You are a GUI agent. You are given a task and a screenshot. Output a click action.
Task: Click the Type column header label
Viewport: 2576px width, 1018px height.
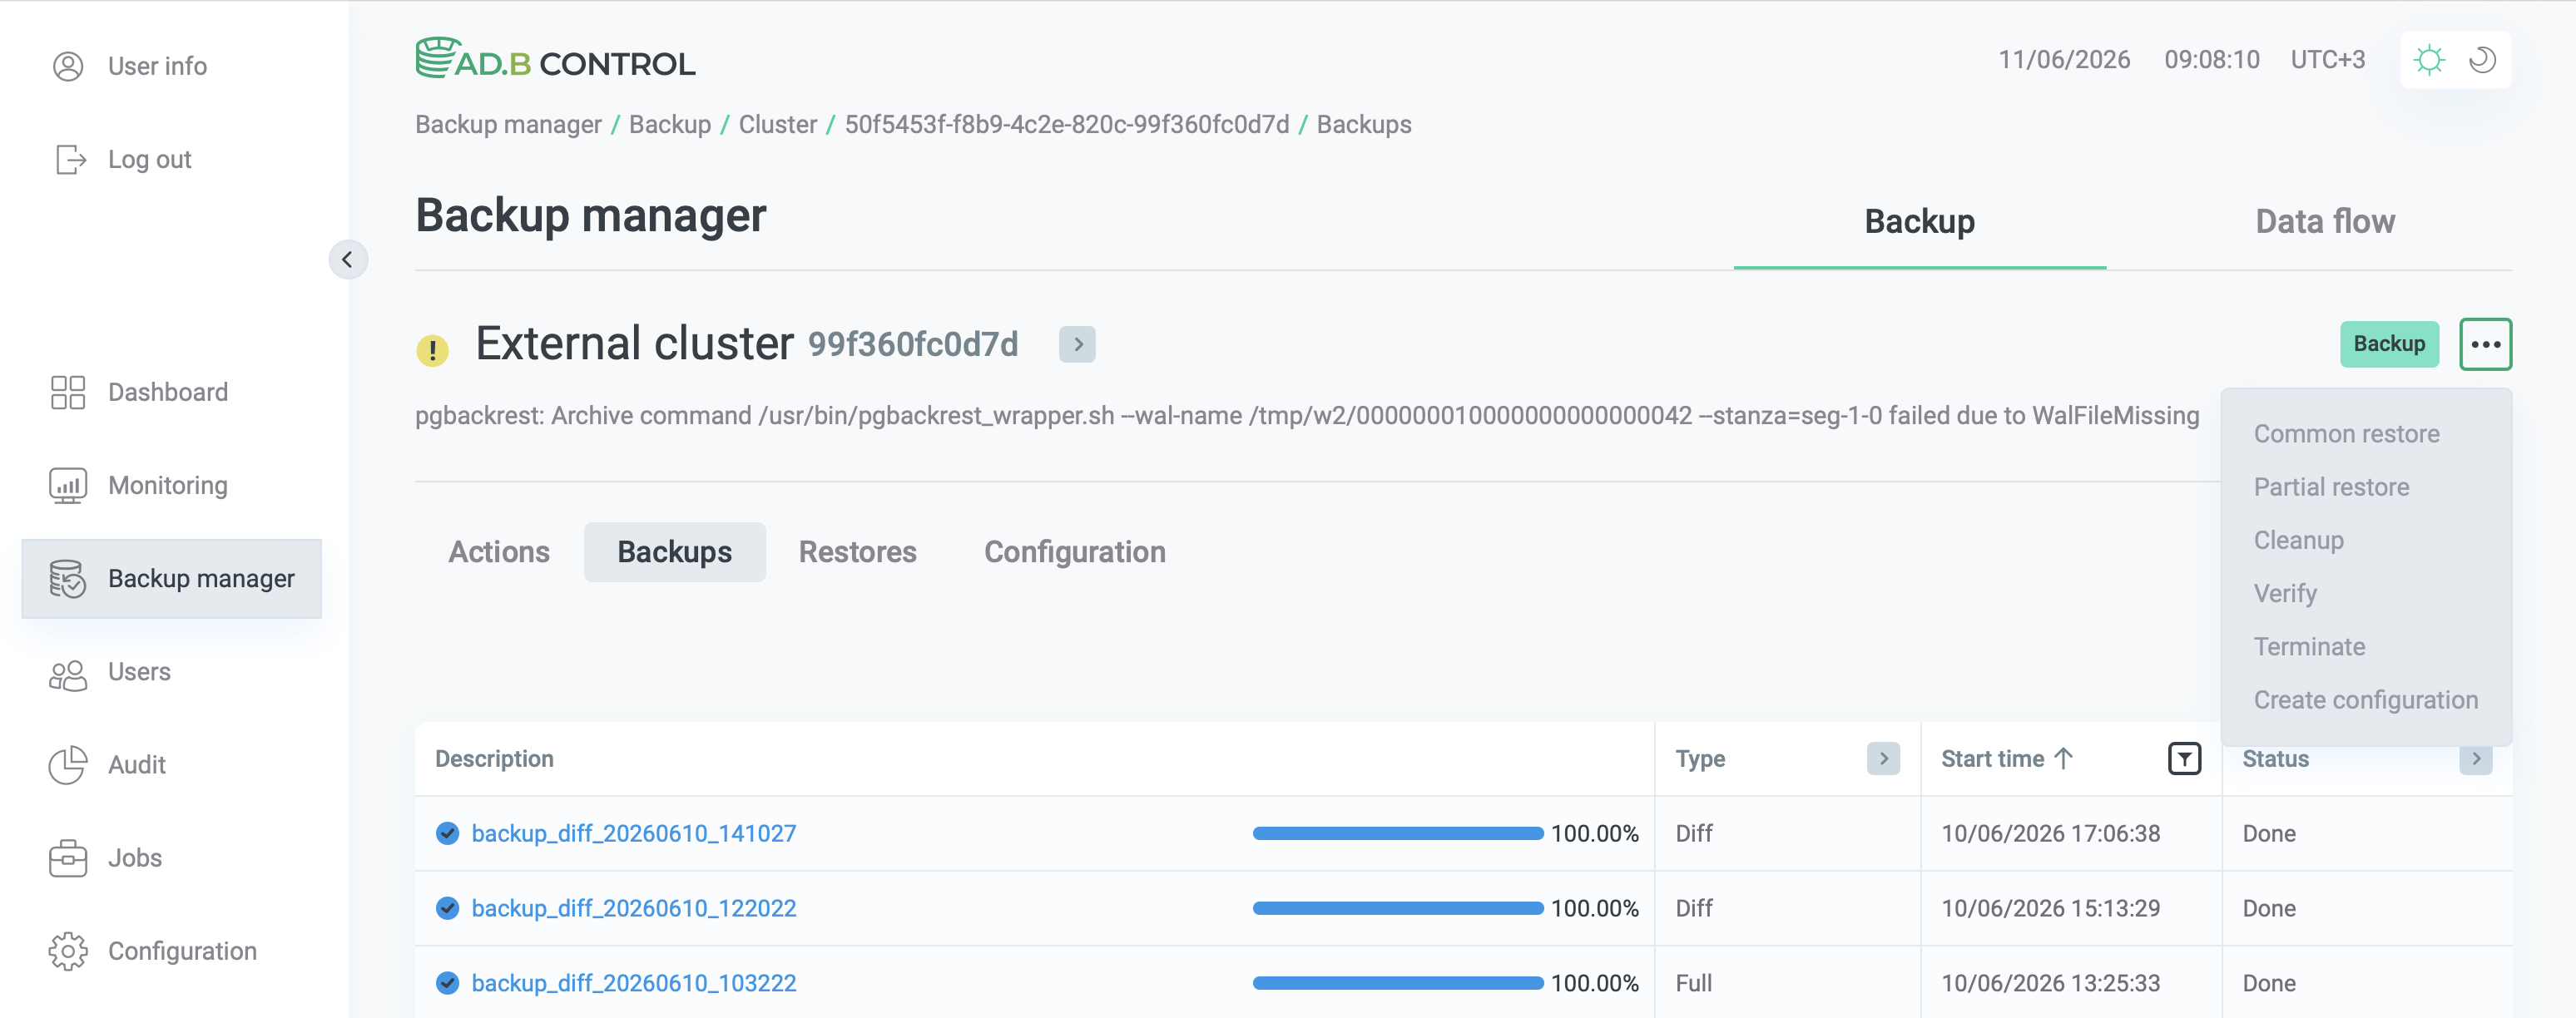point(1700,759)
